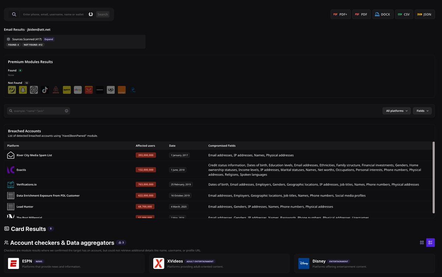Click the first yellow smiley module icon
Viewport: 442px width, 277px height.
(x=12, y=90)
